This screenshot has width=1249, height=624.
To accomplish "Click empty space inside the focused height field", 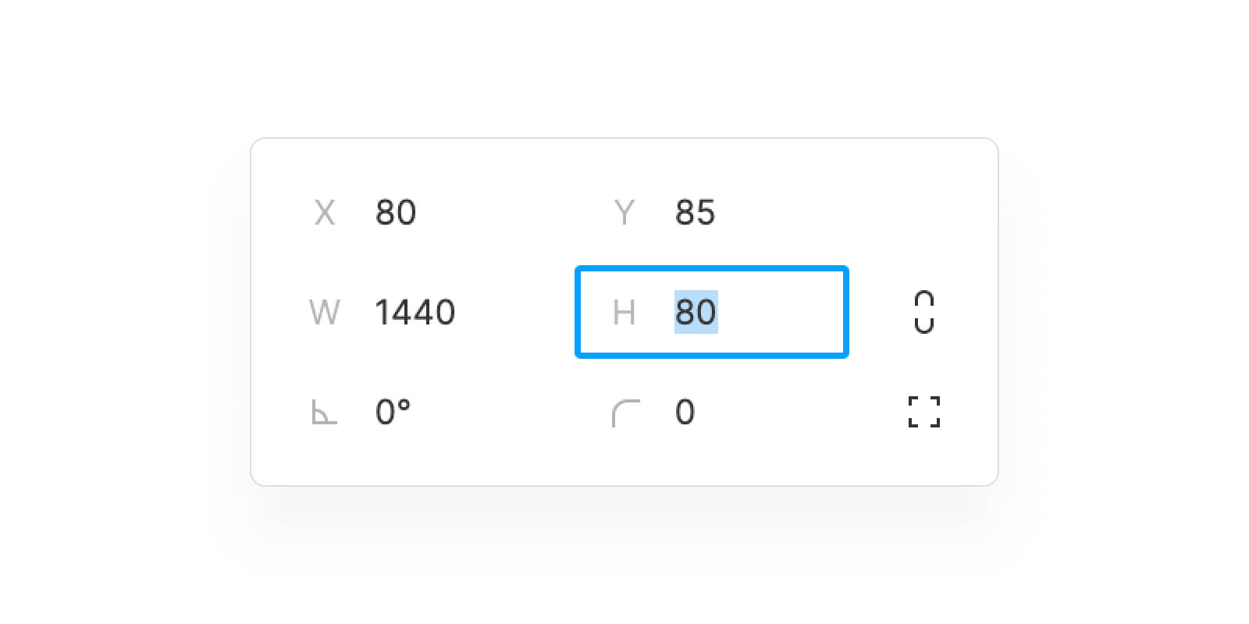I will click(x=781, y=312).
